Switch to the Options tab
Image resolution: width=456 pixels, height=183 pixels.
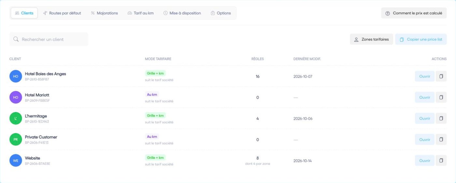click(x=221, y=13)
